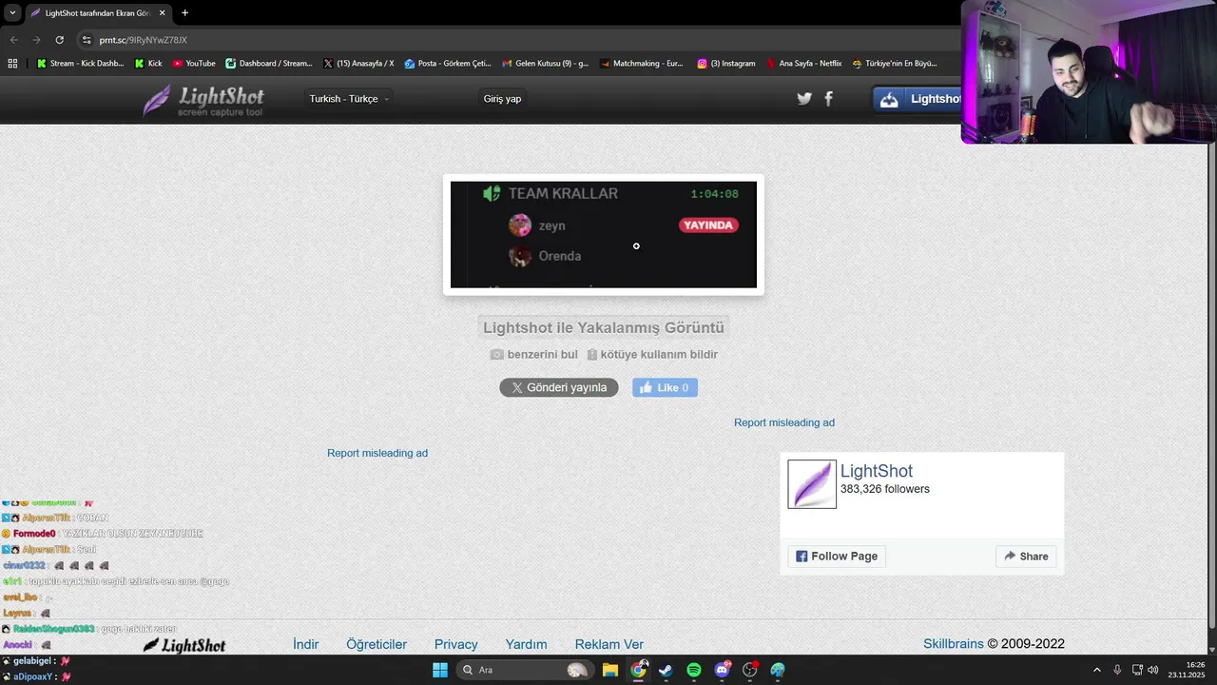Viewport: 1217px width, 685px height.
Task: Open the TEAM KRALLAR screenshot image
Action: click(x=604, y=234)
